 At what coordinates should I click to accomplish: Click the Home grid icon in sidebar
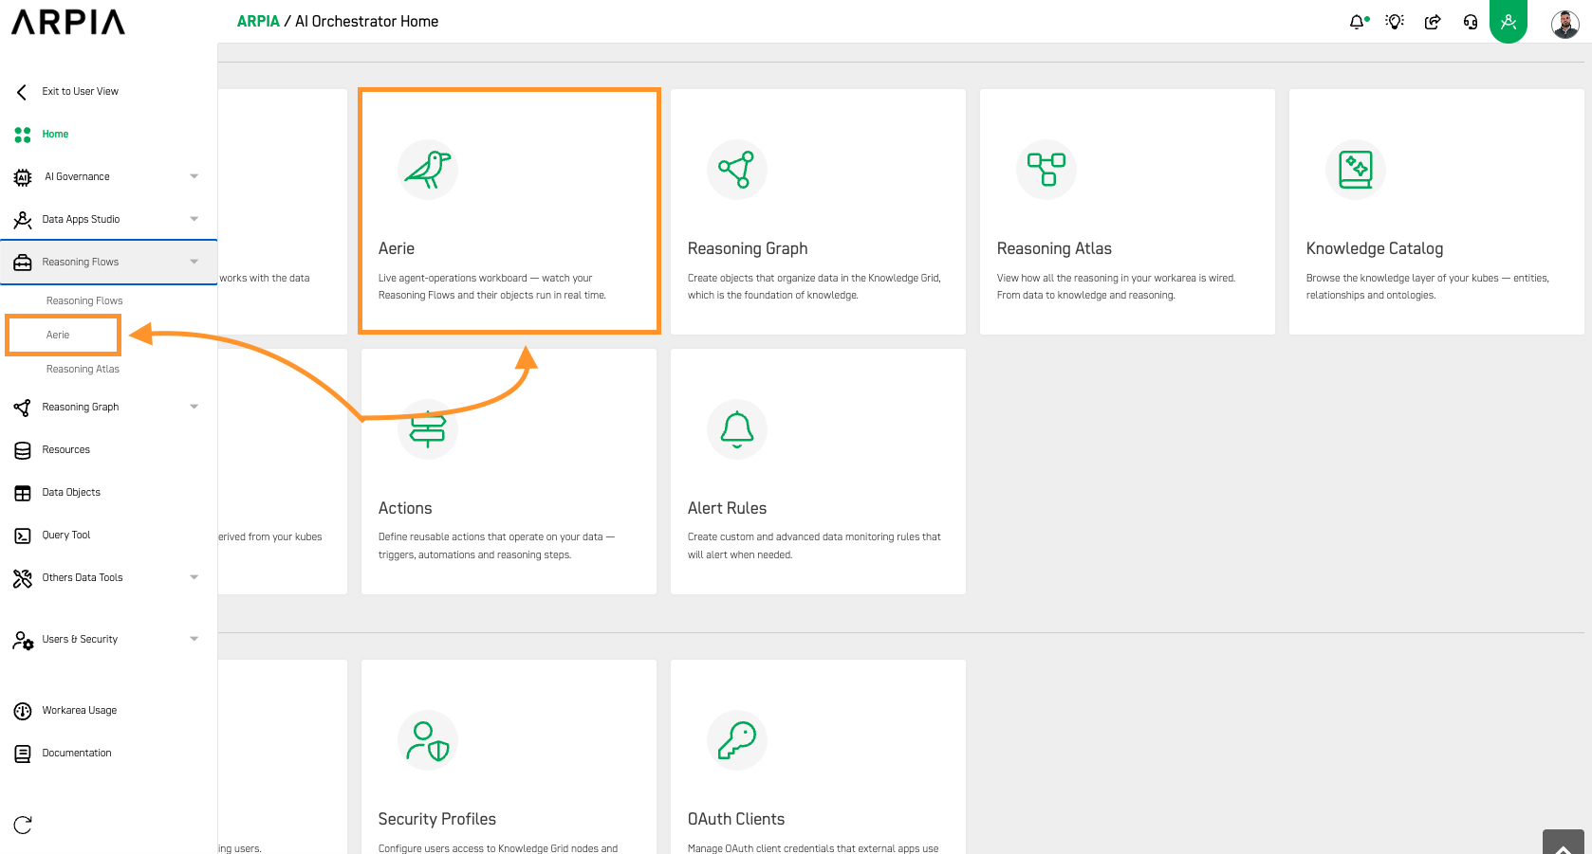(23, 135)
